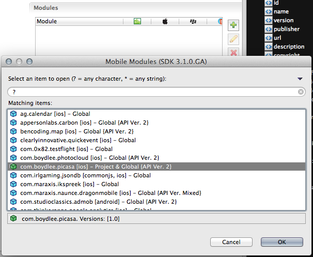Close the Mobile Modules dialog window
Image resolution: width=313 pixels, height=257 pixels.
pyautogui.click(x=9, y=62)
